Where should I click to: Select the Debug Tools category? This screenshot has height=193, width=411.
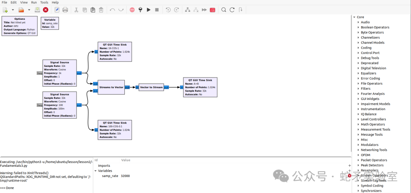pyautogui.click(x=370, y=58)
